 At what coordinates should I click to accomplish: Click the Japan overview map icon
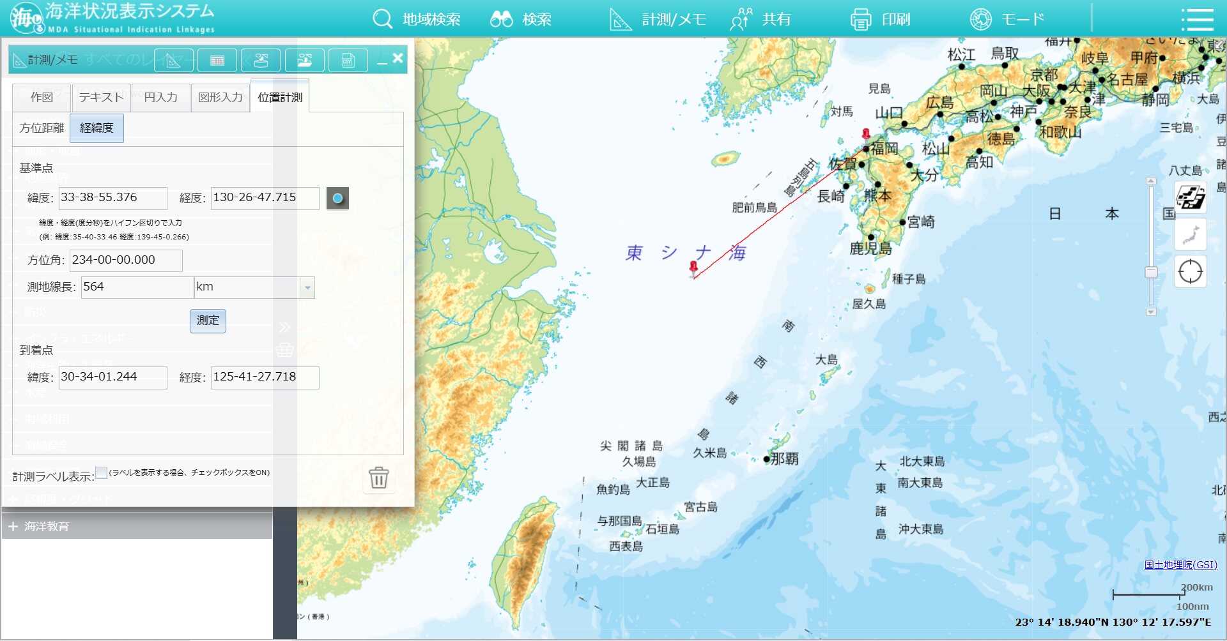pos(1190,234)
